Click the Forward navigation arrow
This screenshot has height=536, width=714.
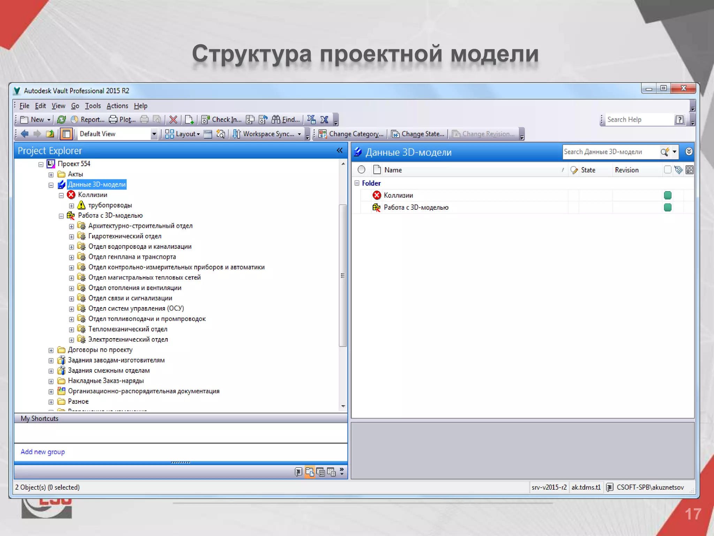click(x=37, y=134)
